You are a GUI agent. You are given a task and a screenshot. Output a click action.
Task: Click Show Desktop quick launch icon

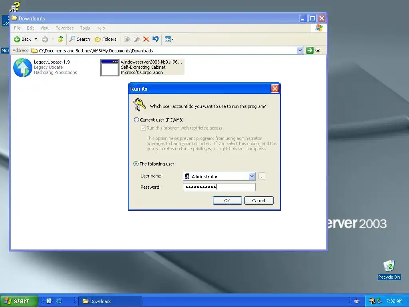tap(49, 301)
